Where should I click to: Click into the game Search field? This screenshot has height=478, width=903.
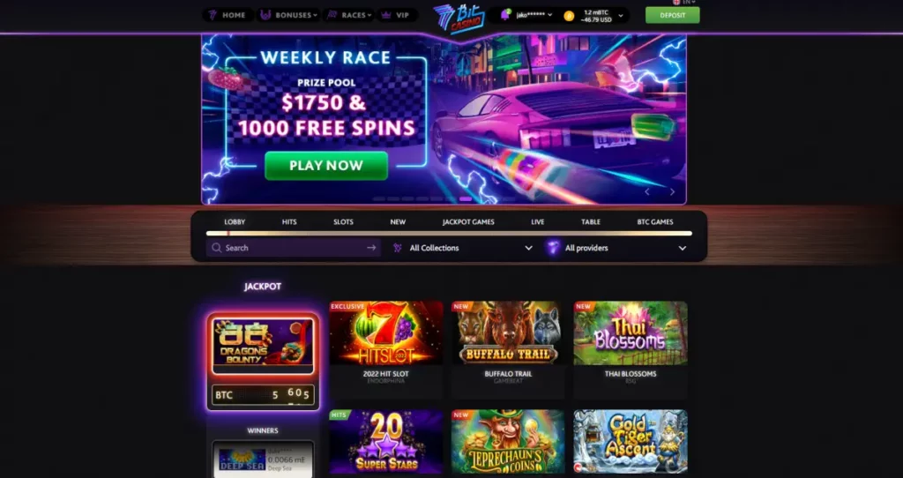tap(293, 248)
